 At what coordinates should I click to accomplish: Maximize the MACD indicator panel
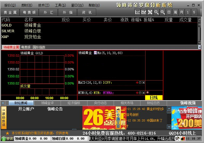point(140,83)
